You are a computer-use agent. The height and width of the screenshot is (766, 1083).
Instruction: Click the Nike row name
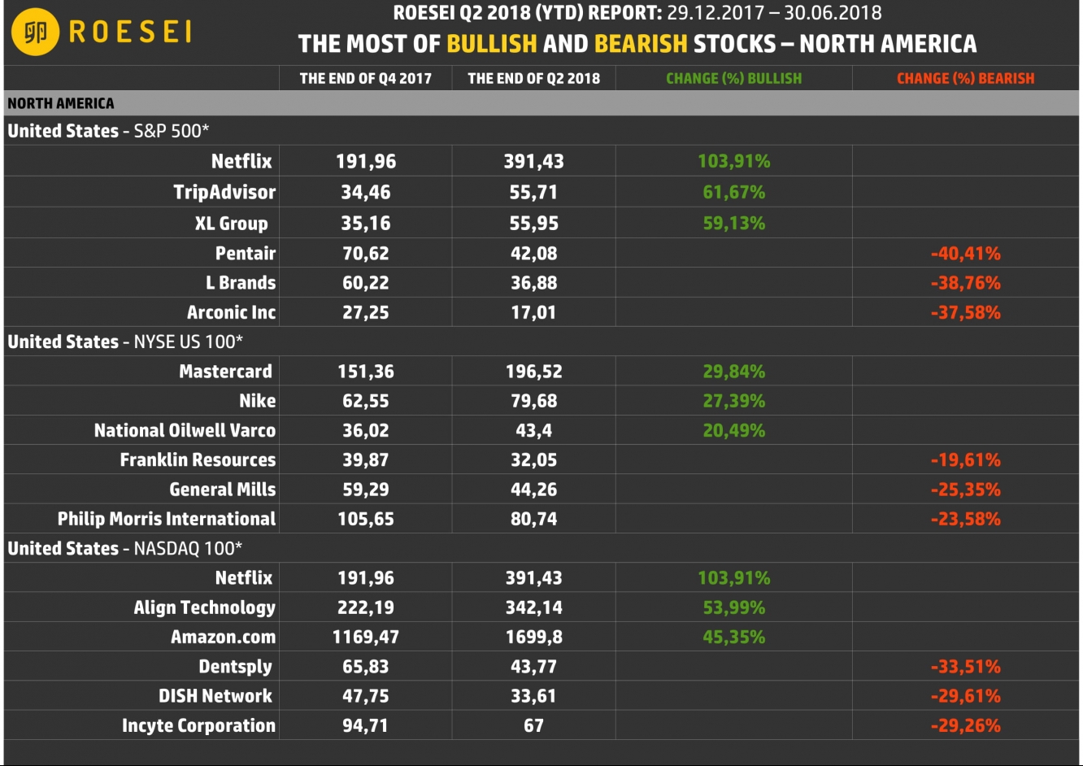[x=258, y=401]
